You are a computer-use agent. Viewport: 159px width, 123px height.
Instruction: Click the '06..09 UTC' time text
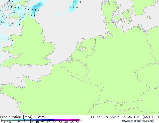pyautogui.click(x=131, y=117)
